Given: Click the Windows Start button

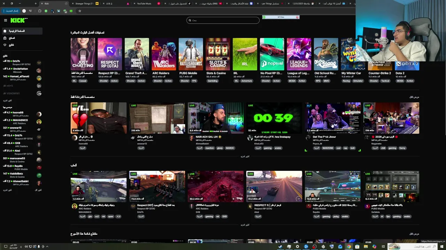Looking at the screenshot, I should pyautogui.click(x=441, y=247).
